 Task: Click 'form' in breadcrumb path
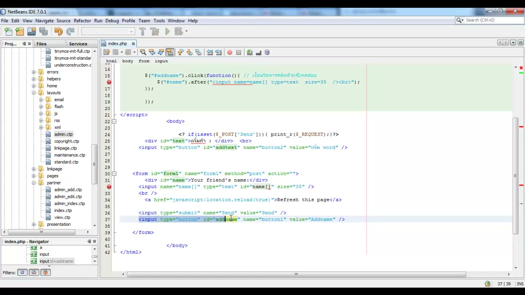144,61
